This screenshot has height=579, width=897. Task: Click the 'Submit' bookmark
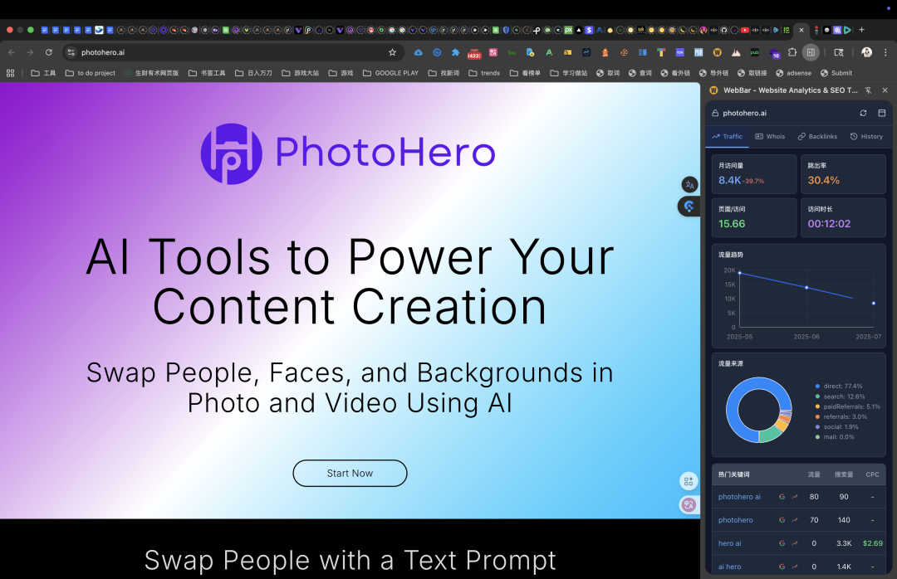click(836, 73)
